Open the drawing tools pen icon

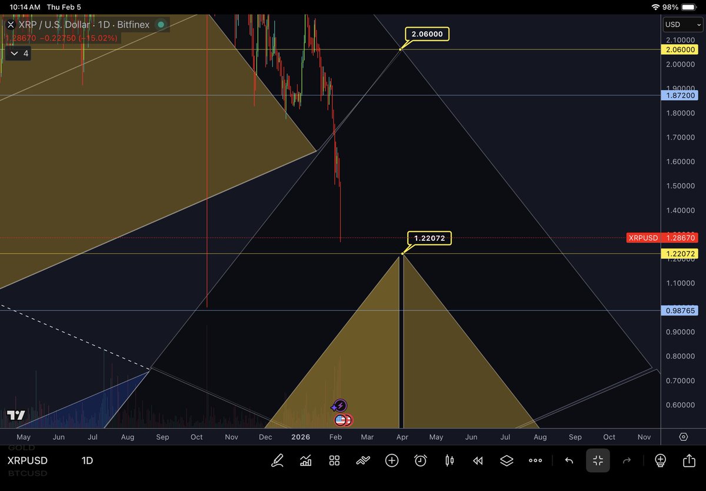click(278, 460)
